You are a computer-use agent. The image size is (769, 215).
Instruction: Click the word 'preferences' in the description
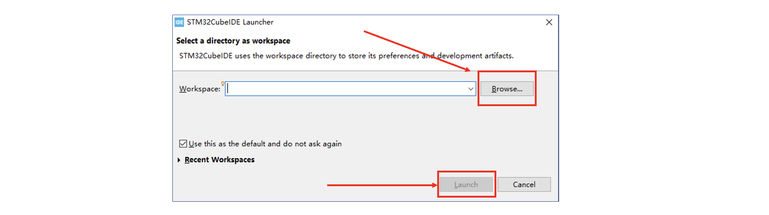pos(399,56)
